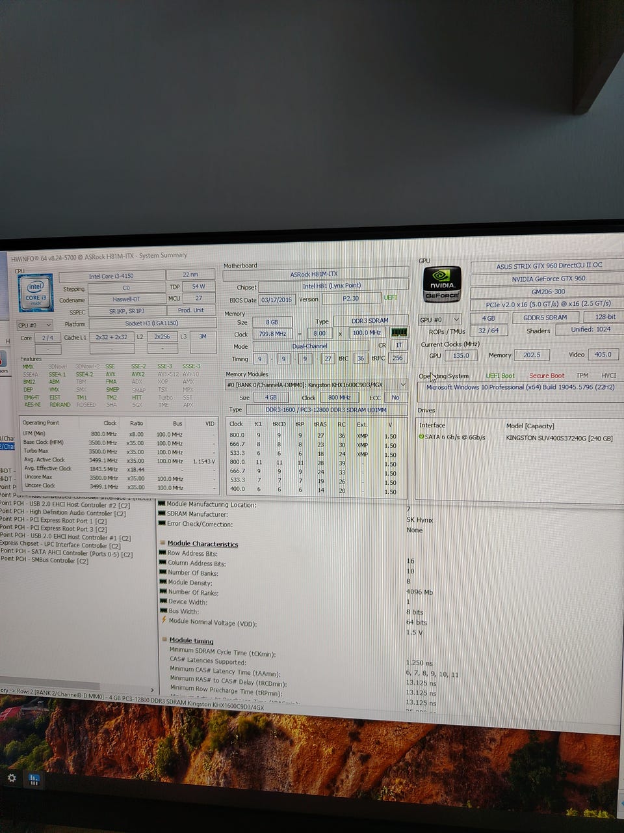Click the Intel Core i3-4150 name field
624x833 pixels.
pos(112,277)
